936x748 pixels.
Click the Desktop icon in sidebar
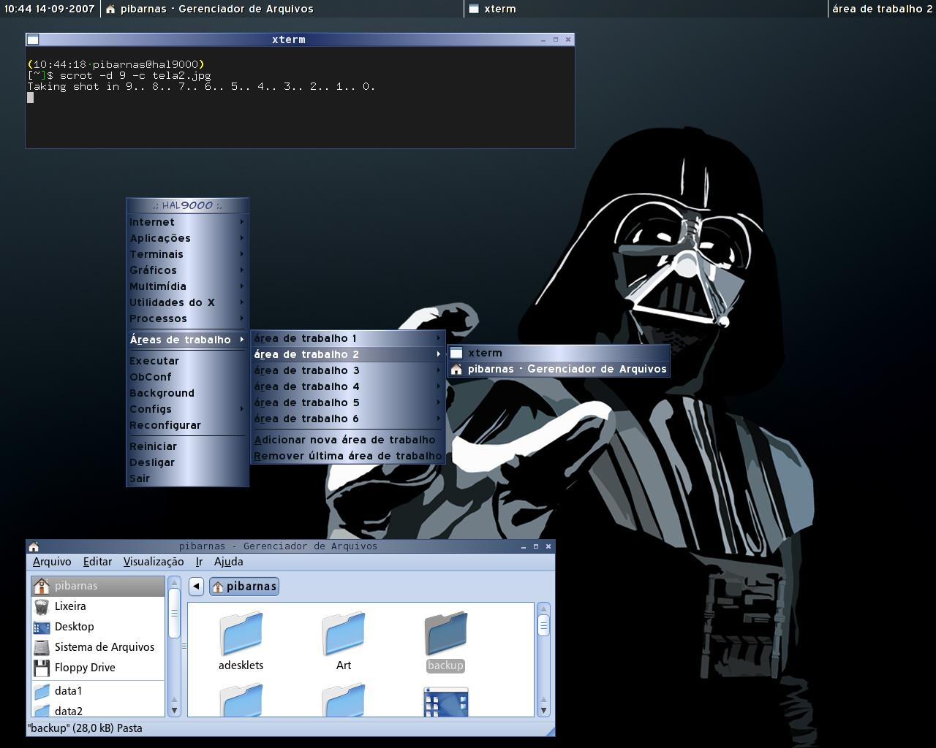42,627
